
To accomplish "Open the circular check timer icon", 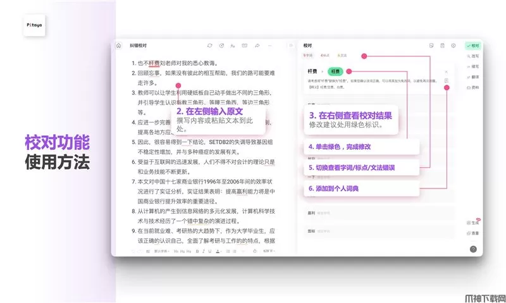I will coord(221,46).
